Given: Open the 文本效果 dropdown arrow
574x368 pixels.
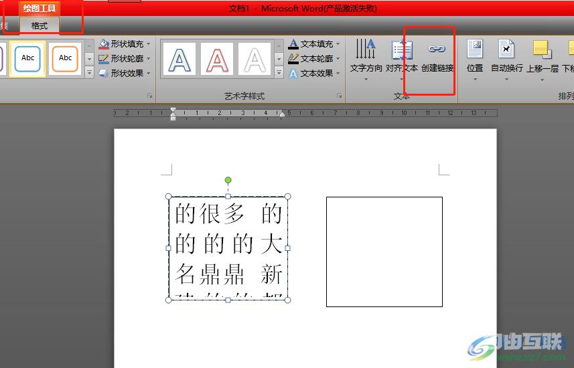Looking at the screenshot, I should 338,73.
